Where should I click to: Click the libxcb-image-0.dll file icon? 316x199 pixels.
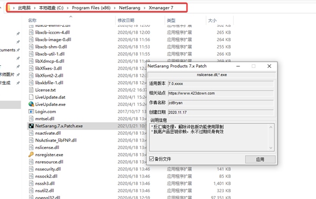31,39
